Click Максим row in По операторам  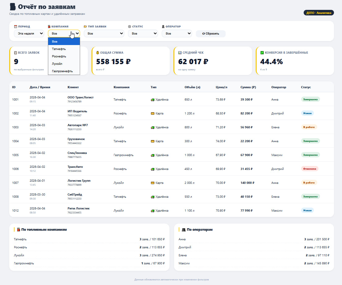254,263
